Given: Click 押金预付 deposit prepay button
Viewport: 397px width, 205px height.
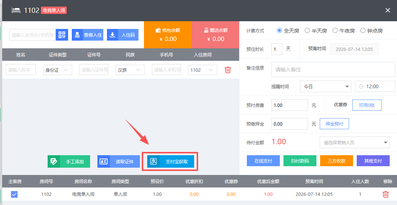Looking at the screenshot, I should (334, 124).
